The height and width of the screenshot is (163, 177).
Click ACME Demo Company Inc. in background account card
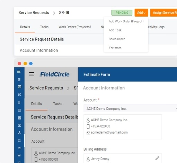coord(57,153)
